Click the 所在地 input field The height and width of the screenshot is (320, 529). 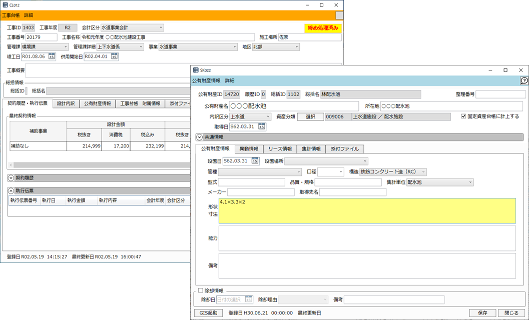(x=451, y=106)
